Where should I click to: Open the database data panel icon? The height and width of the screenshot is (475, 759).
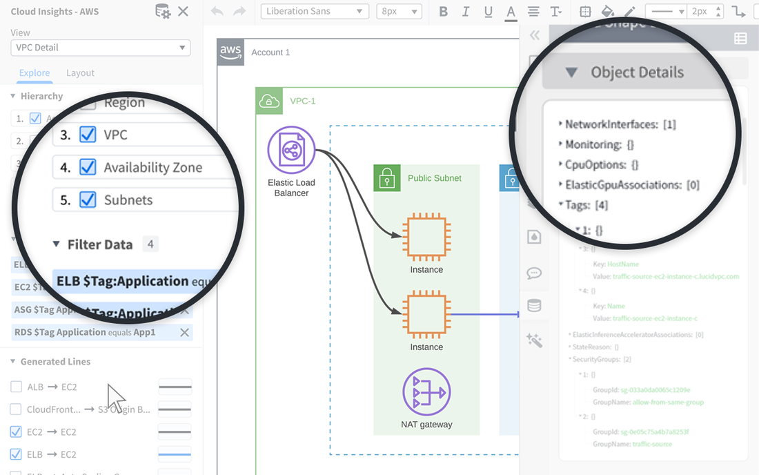pos(534,306)
